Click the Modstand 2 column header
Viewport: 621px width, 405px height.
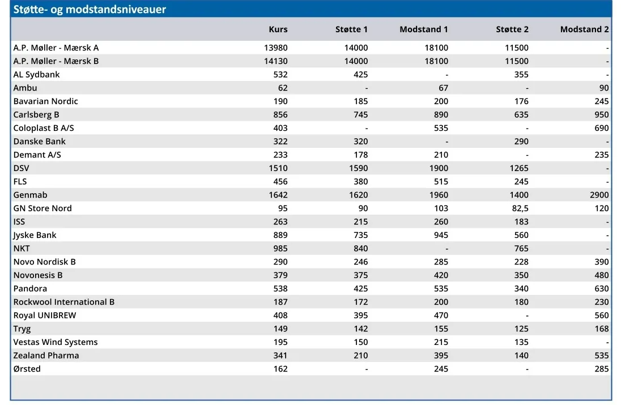(584, 29)
